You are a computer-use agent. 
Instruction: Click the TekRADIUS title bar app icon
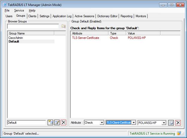coord(5,5)
